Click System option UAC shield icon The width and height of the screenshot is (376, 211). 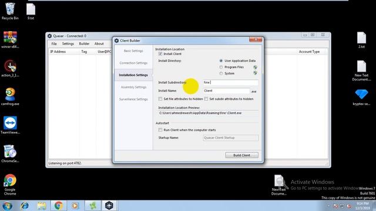coord(256,73)
